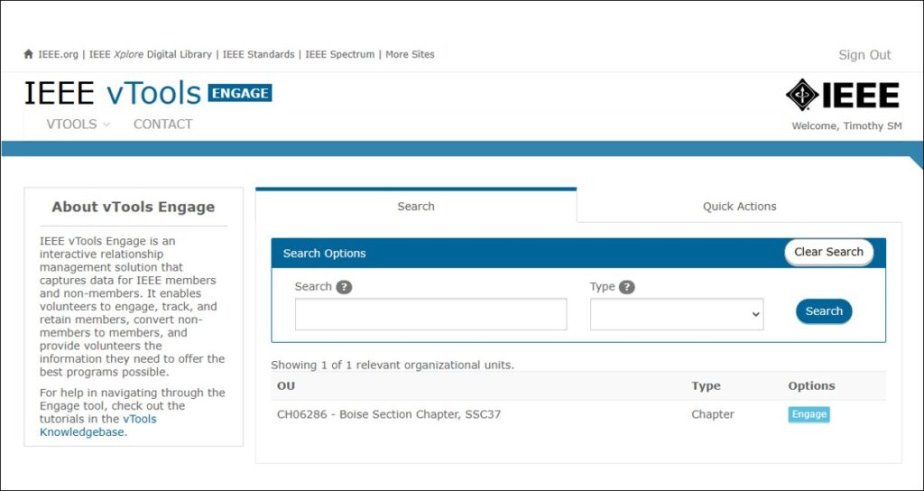924x491 pixels.
Task: Sign out of vTools
Action: coord(864,55)
